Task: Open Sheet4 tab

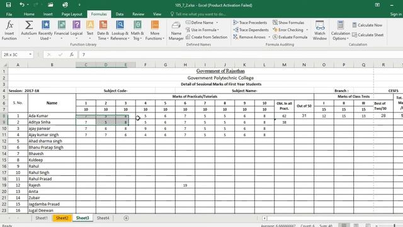Action: pos(103,218)
